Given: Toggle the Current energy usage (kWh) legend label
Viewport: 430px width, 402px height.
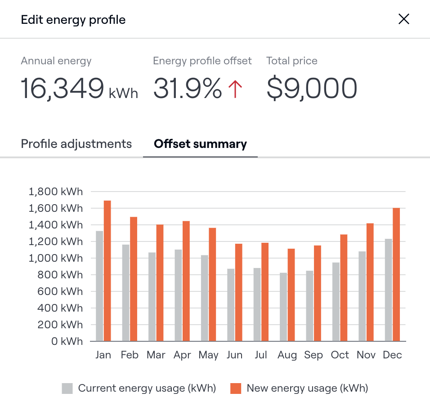Looking at the screenshot, I should point(147,388).
